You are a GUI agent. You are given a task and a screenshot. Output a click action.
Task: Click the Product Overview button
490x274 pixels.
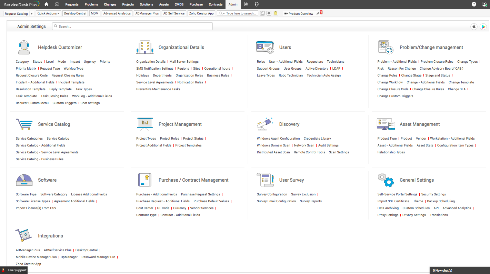[299, 13]
